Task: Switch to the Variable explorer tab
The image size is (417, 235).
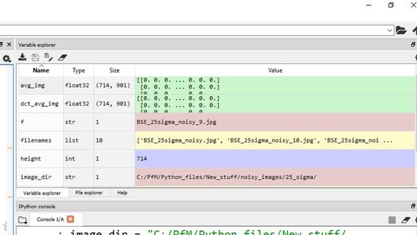Action: (x=42, y=193)
